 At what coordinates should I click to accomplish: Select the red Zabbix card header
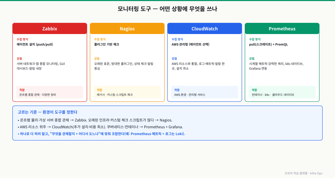tap(50, 29)
